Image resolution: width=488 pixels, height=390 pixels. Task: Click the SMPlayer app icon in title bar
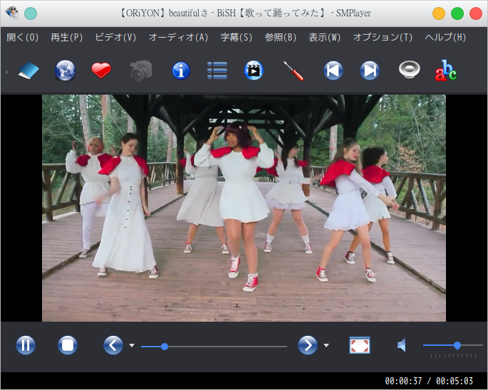tap(12, 13)
